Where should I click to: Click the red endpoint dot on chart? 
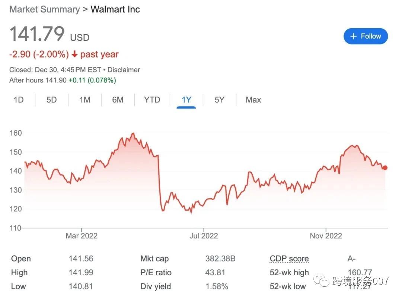point(385,168)
